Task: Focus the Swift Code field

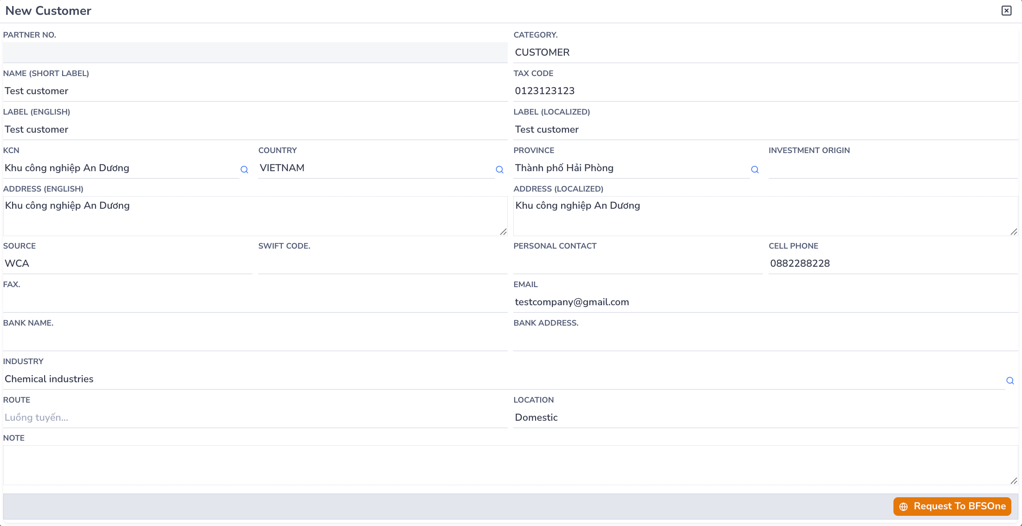Action: pos(383,263)
